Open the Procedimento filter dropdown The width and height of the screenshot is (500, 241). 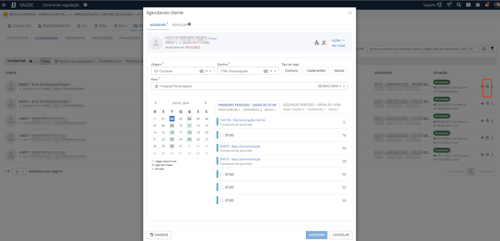111,61
